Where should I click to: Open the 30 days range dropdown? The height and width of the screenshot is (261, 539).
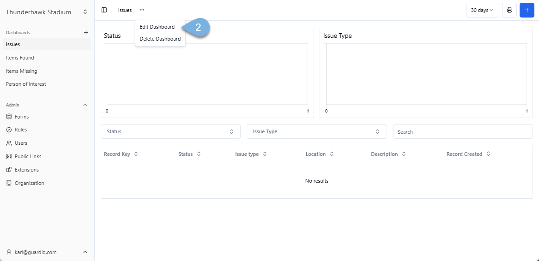(482, 10)
